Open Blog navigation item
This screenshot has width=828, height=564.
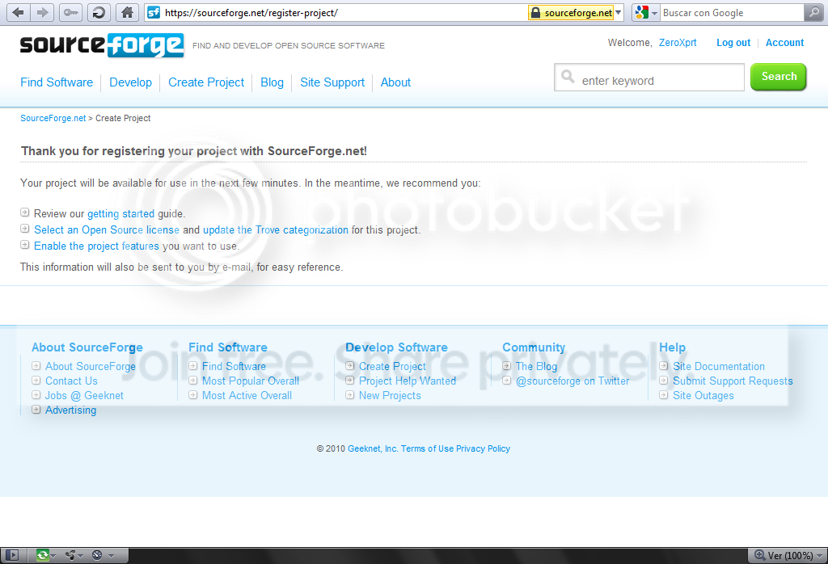pos(272,82)
